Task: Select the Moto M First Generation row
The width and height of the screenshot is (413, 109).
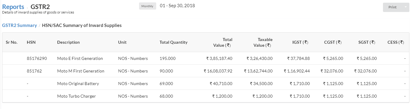Action: (206, 71)
